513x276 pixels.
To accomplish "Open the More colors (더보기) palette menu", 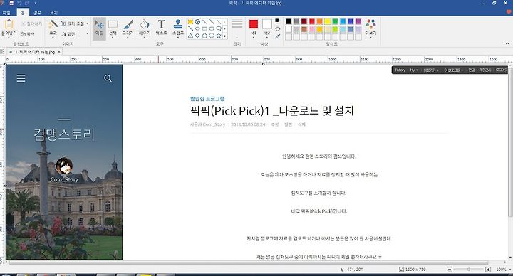I will click(370, 27).
